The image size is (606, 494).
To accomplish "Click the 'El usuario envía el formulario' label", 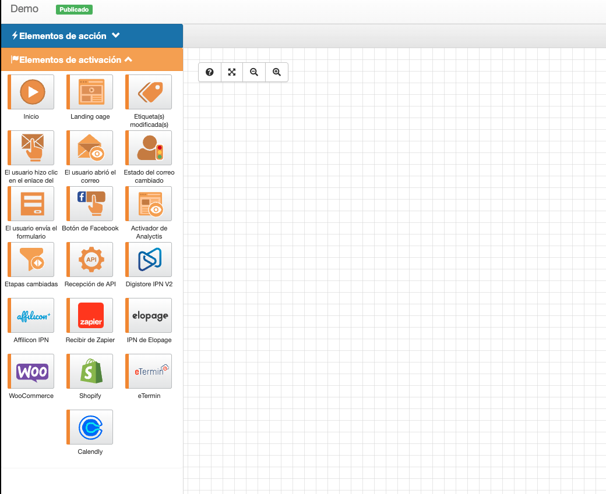I will 31,232.
